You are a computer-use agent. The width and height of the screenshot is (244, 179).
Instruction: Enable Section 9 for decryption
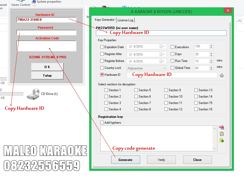click(x=166, y=90)
